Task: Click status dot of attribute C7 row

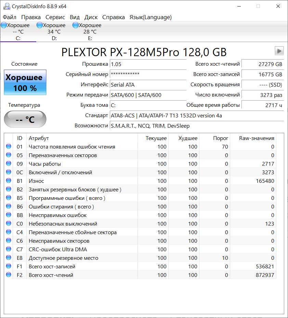Action: [9, 249]
